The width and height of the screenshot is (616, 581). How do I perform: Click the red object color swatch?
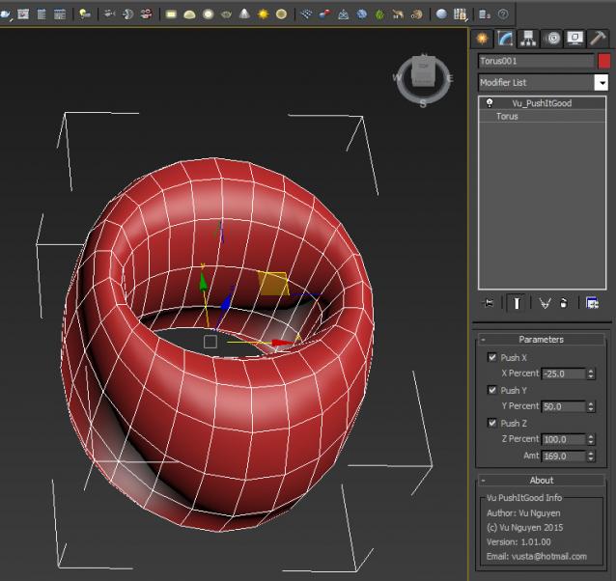(x=604, y=61)
